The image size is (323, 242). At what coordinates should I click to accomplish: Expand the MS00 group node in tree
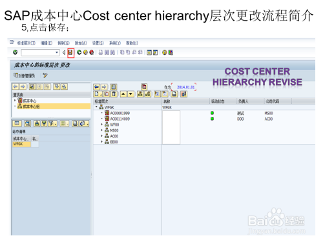102,130
